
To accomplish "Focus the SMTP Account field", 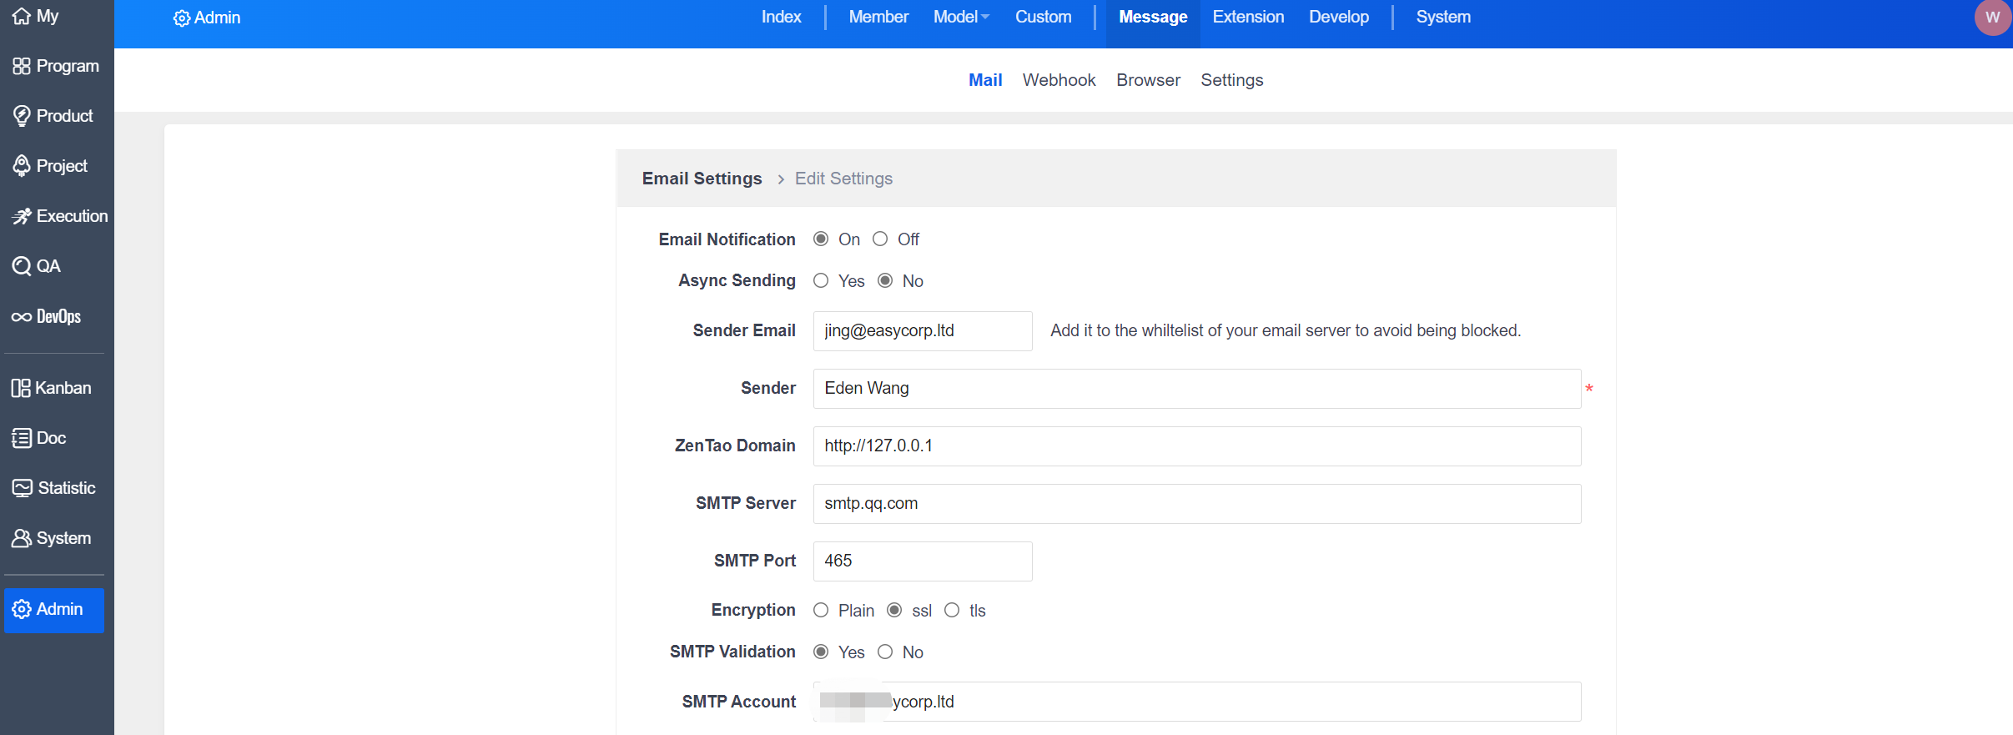I will tap(1197, 702).
